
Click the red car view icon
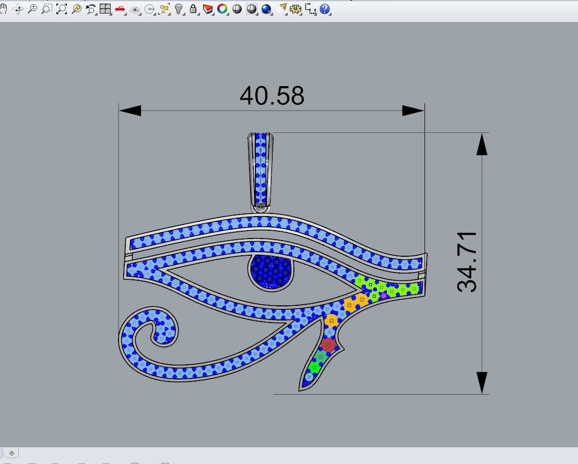coord(120,9)
